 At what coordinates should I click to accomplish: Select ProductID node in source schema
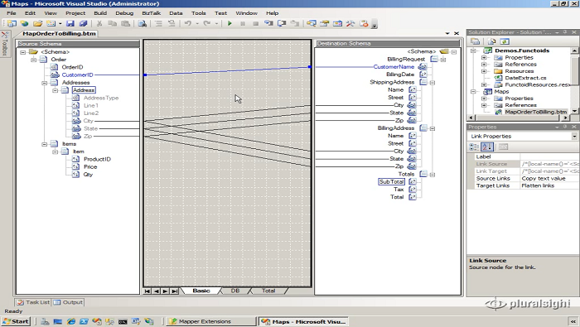(x=97, y=159)
